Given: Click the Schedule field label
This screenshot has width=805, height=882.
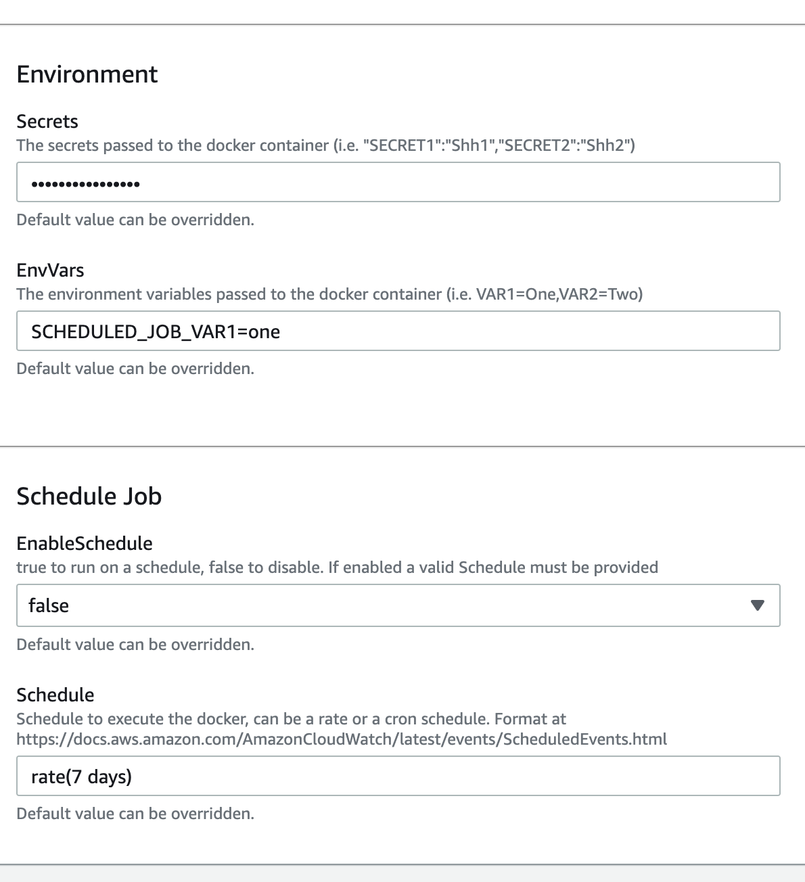Looking at the screenshot, I should tap(55, 695).
